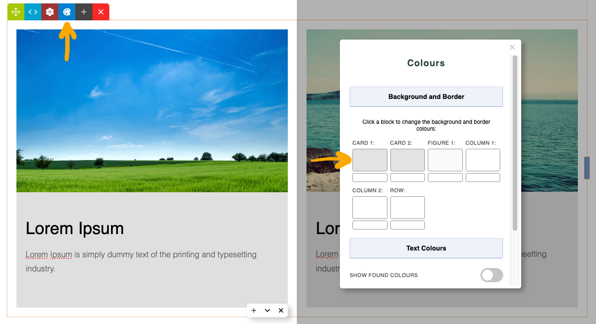Click the X icon in bottom mini toolbar
Image resolution: width=596 pixels, height=324 pixels.
pos(280,310)
